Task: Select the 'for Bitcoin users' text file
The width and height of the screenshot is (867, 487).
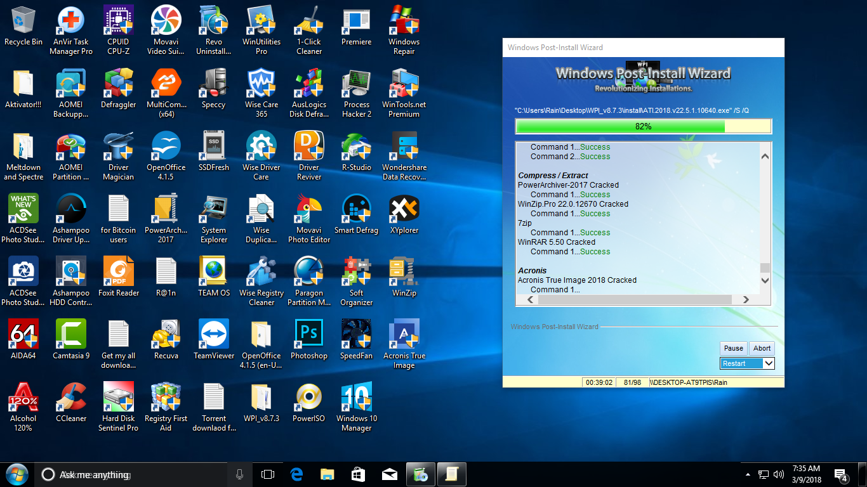Action: [119, 219]
